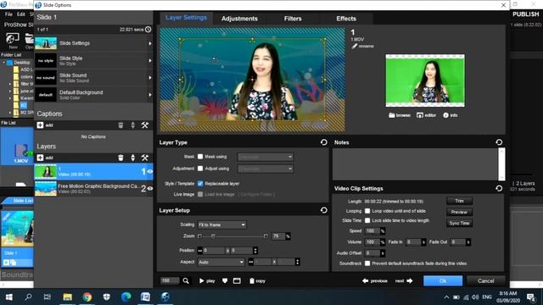This screenshot has width=543, height=305.
Task: Click the Cancel button
Action: [486, 280]
